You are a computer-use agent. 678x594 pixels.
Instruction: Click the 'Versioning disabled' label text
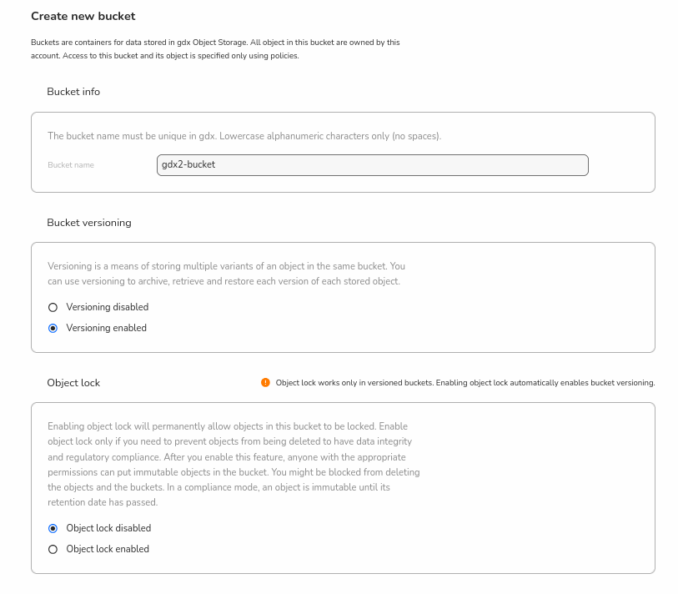tap(108, 307)
